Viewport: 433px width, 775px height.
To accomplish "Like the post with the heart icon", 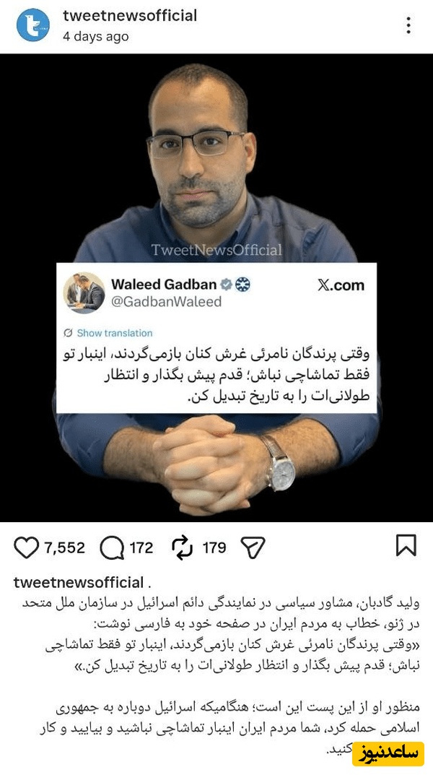I will coord(26,548).
